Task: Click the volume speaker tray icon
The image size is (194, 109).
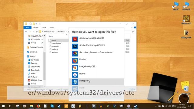Action: pos(170,106)
